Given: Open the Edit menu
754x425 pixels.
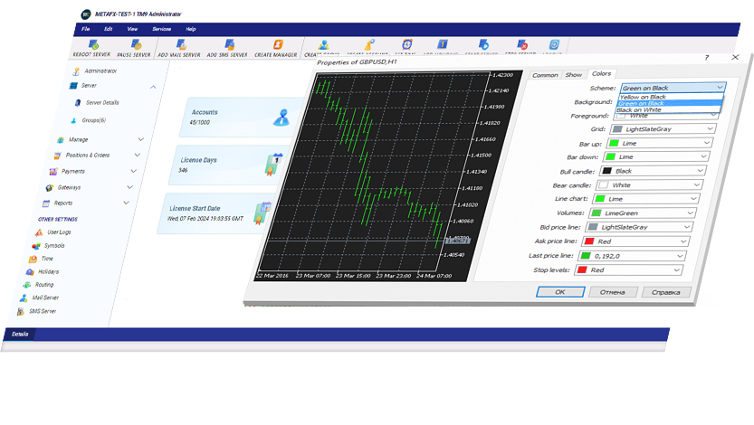Looking at the screenshot, I should point(109,29).
